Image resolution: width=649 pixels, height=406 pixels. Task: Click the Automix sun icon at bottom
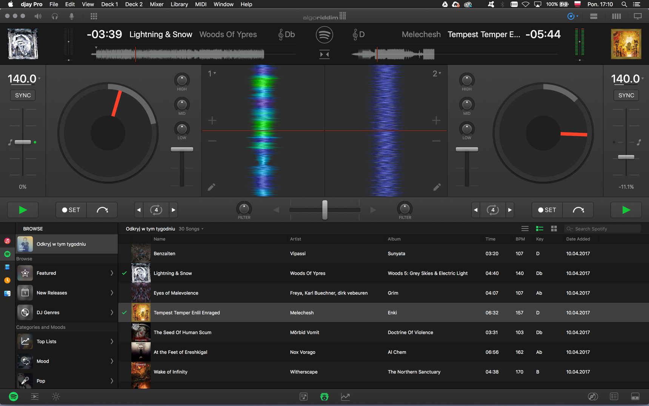click(x=56, y=397)
